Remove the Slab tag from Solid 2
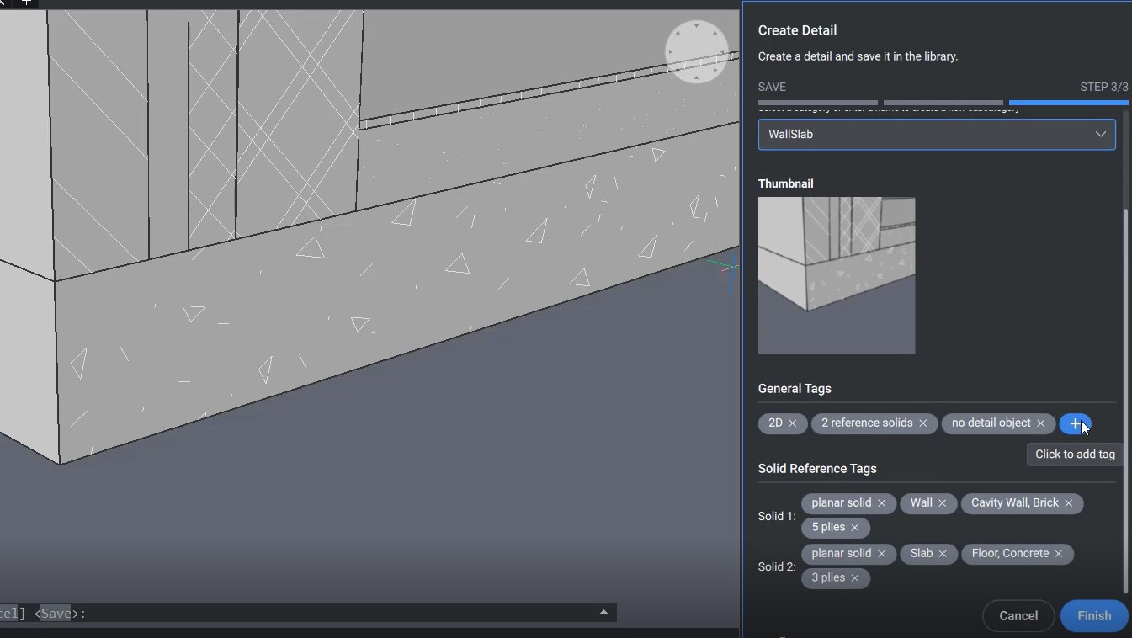 tap(943, 554)
